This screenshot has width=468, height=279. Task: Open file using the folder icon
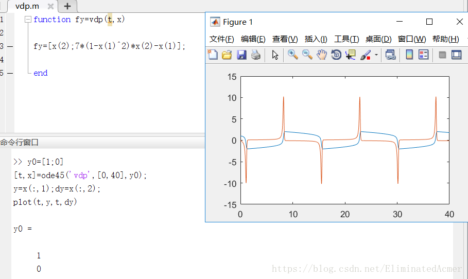pyautogui.click(x=227, y=55)
